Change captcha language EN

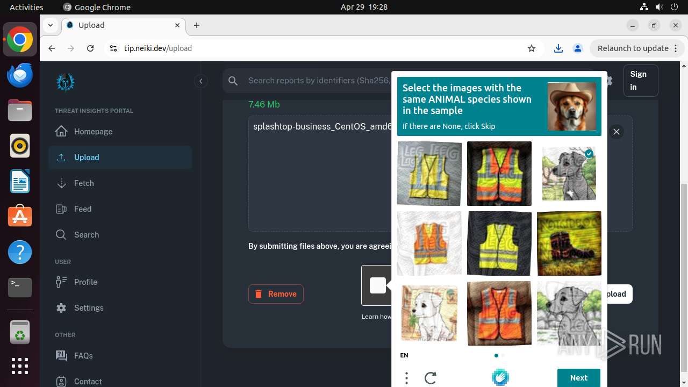pos(404,355)
